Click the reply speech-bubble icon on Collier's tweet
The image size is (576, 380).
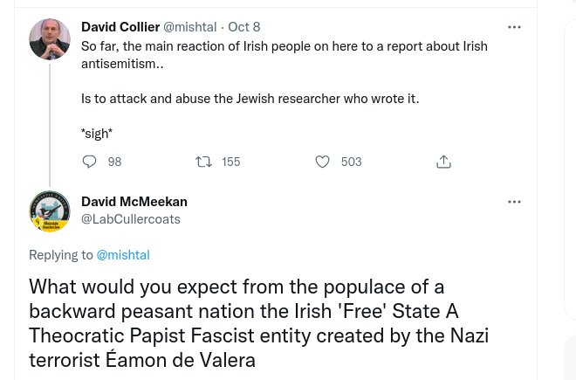[x=89, y=162]
